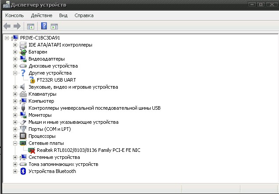279x194 pixels.
Task: Click the Процессоры processor icon
Action: click(x=23, y=136)
